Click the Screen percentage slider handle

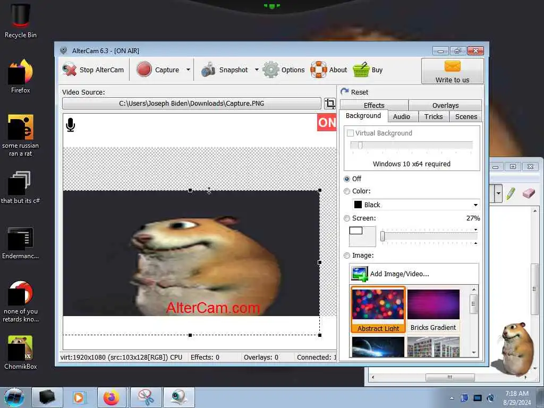click(x=382, y=236)
